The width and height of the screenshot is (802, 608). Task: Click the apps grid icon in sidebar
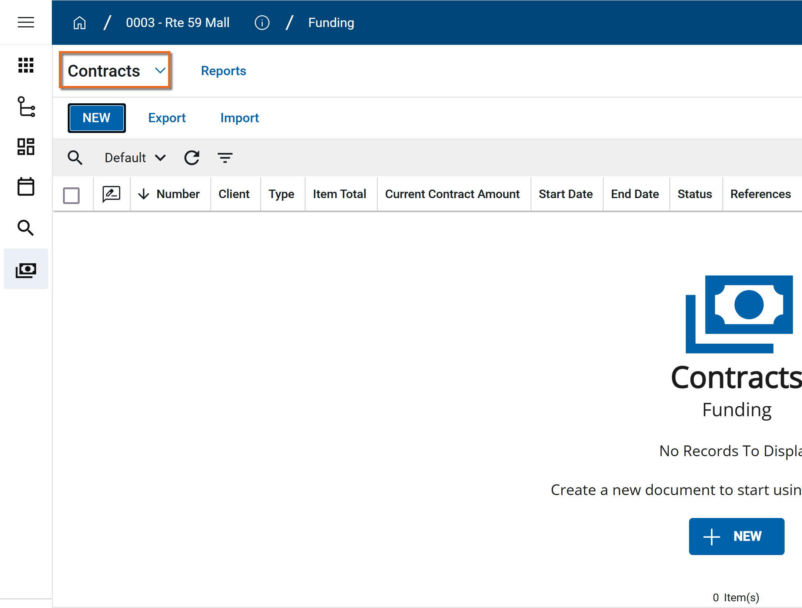point(26,65)
